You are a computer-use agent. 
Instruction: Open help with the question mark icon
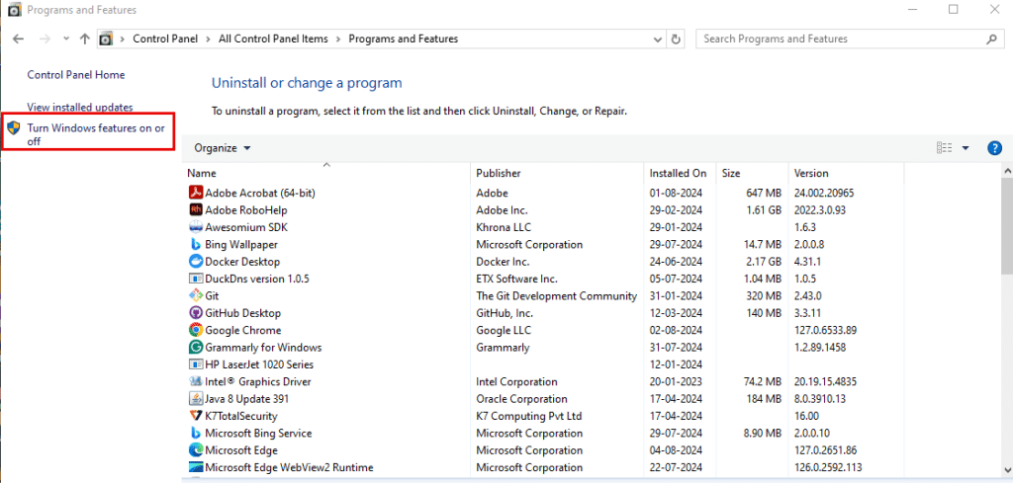(x=995, y=148)
